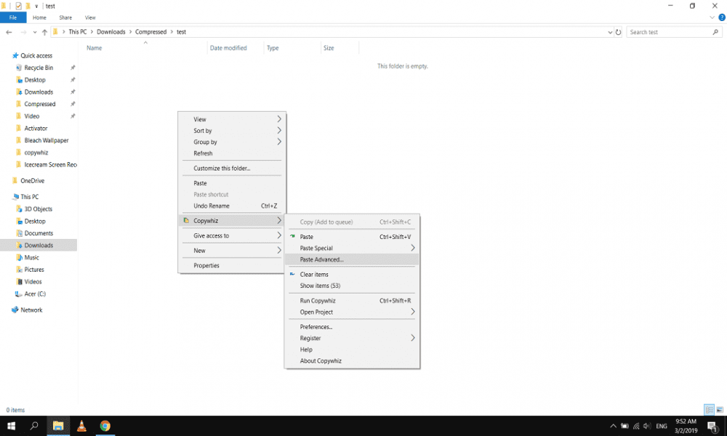Switch to the View ribbon tab
Image resolution: width=727 pixels, height=436 pixels.
tap(90, 17)
